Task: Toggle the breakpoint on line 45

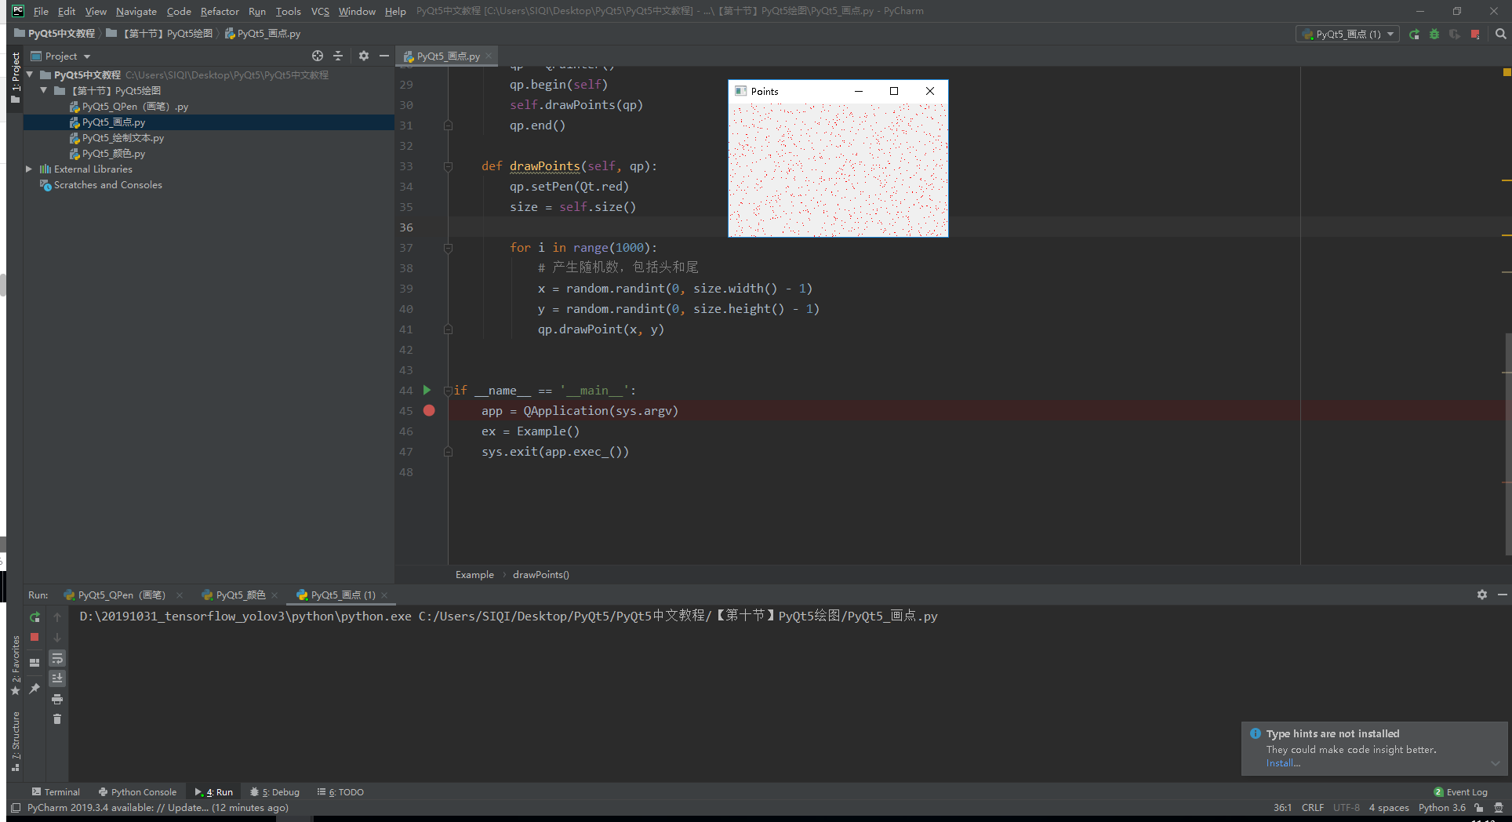Action: (429, 410)
